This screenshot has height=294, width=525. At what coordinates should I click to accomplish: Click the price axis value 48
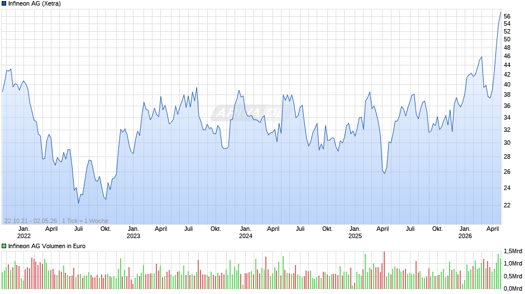[507, 48]
